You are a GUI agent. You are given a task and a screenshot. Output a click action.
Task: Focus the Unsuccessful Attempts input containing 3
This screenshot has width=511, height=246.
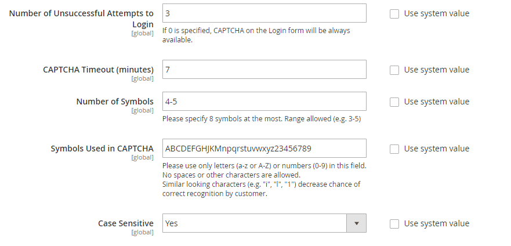coord(264,13)
